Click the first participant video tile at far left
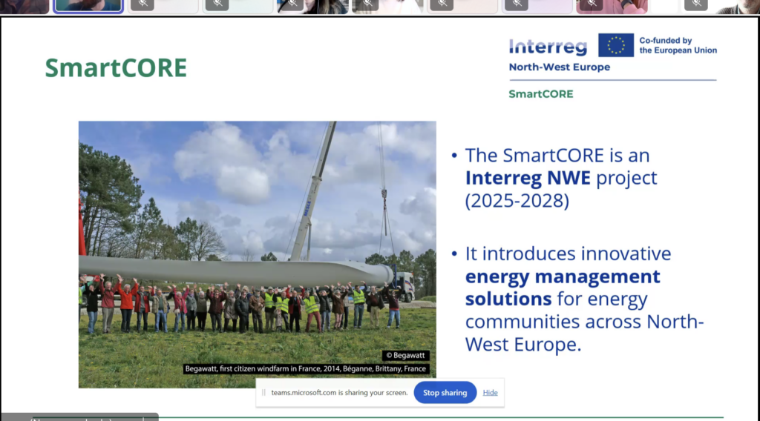The width and height of the screenshot is (760, 421). (24, 6)
